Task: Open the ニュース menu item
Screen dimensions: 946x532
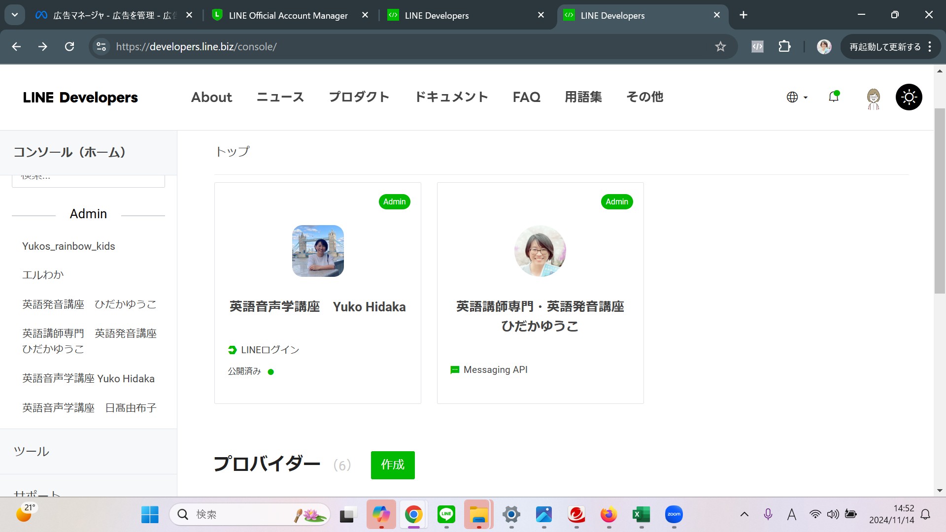Action: tap(280, 97)
